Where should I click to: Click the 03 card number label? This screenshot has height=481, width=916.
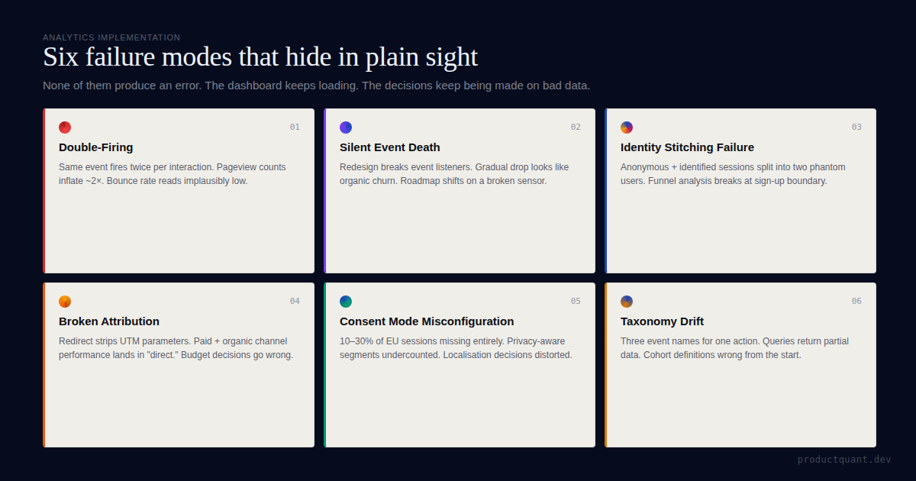pyautogui.click(x=856, y=128)
